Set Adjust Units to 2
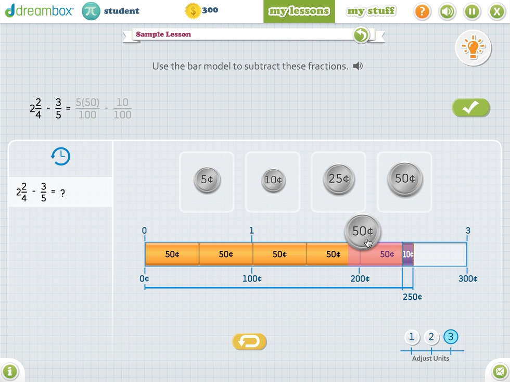 [431, 337]
